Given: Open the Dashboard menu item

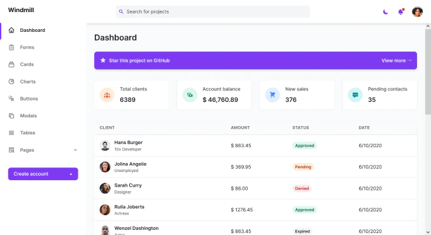Looking at the screenshot, I should click(x=32, y=30).
